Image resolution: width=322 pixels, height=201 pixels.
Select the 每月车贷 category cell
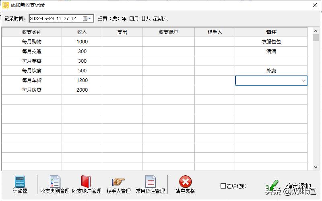32,80
